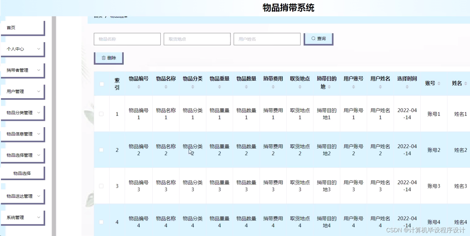470x236 pixels.
Task: Click the 查询 search button
Action: [x=318, y=38]
